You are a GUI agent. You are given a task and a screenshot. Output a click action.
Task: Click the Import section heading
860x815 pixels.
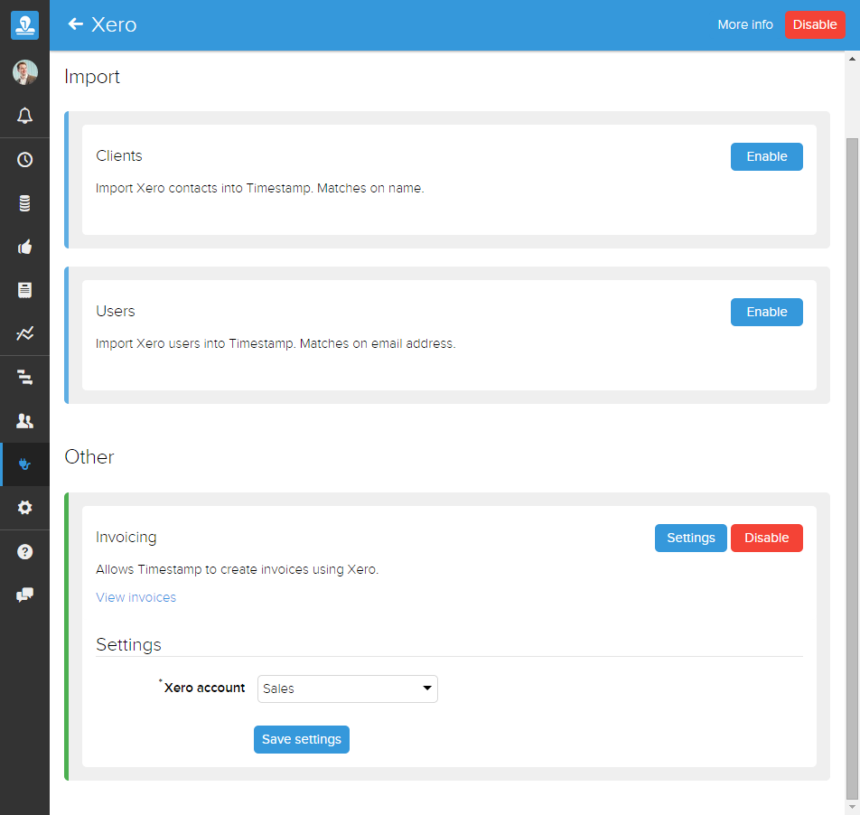[x=92, y=77]
